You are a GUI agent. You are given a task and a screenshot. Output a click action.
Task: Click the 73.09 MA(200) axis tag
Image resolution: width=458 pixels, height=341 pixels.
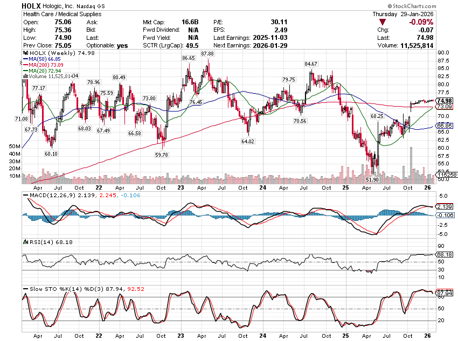[x=444, y=107]
